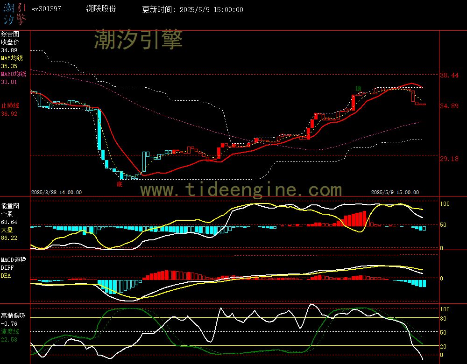Select the 大盘 legend label
Viewport: 467px width, 364px height.
pyautogui.click(x=7, y=230)
